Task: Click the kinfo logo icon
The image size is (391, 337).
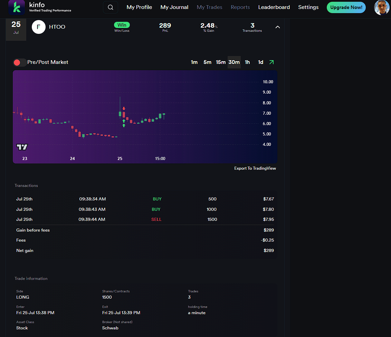Action: click(16, 7)
